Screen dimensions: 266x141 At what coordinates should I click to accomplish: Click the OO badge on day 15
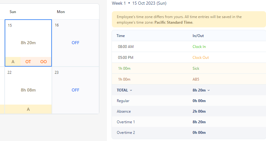click(44, 62)
